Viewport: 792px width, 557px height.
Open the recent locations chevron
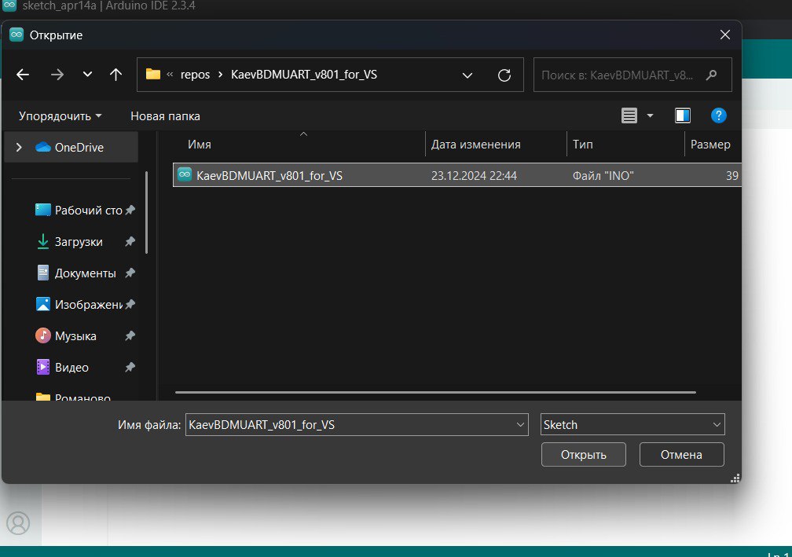coord(87,75)
